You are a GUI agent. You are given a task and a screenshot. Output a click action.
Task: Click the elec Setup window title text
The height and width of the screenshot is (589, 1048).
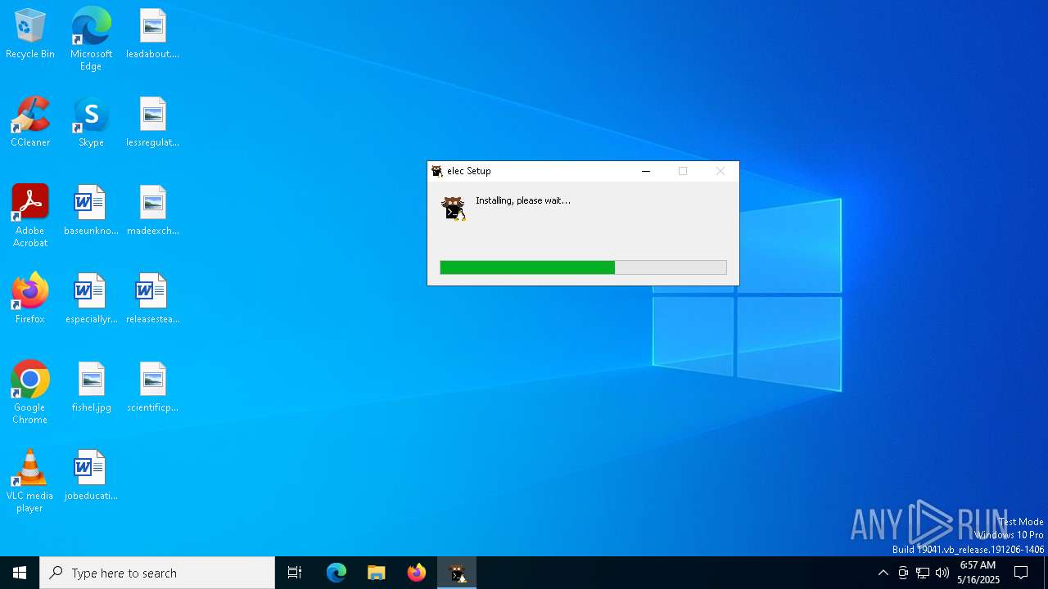(469, 171)
